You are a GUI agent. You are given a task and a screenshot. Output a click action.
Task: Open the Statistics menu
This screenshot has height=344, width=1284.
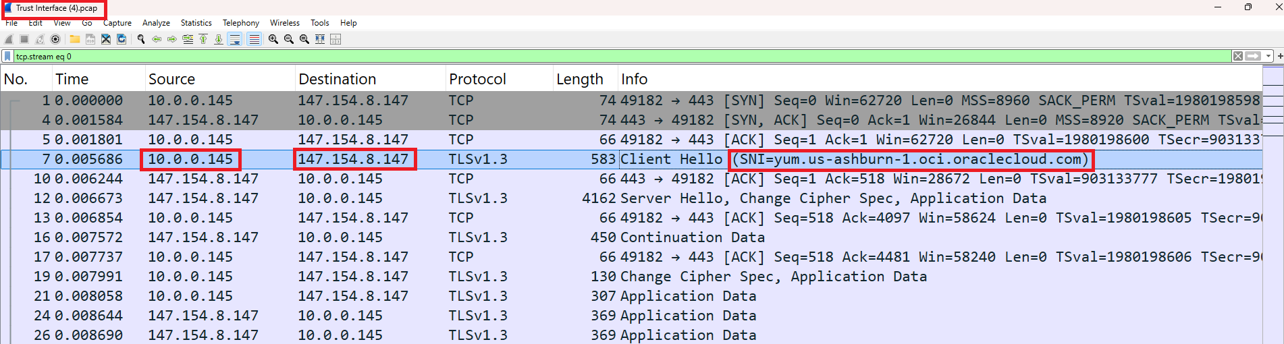[x=196, y=23]
